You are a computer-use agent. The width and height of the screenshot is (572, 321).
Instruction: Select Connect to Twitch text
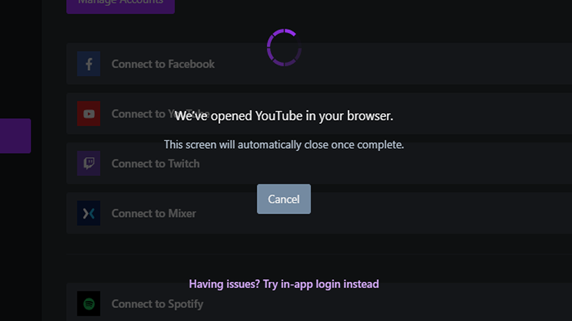156,164
